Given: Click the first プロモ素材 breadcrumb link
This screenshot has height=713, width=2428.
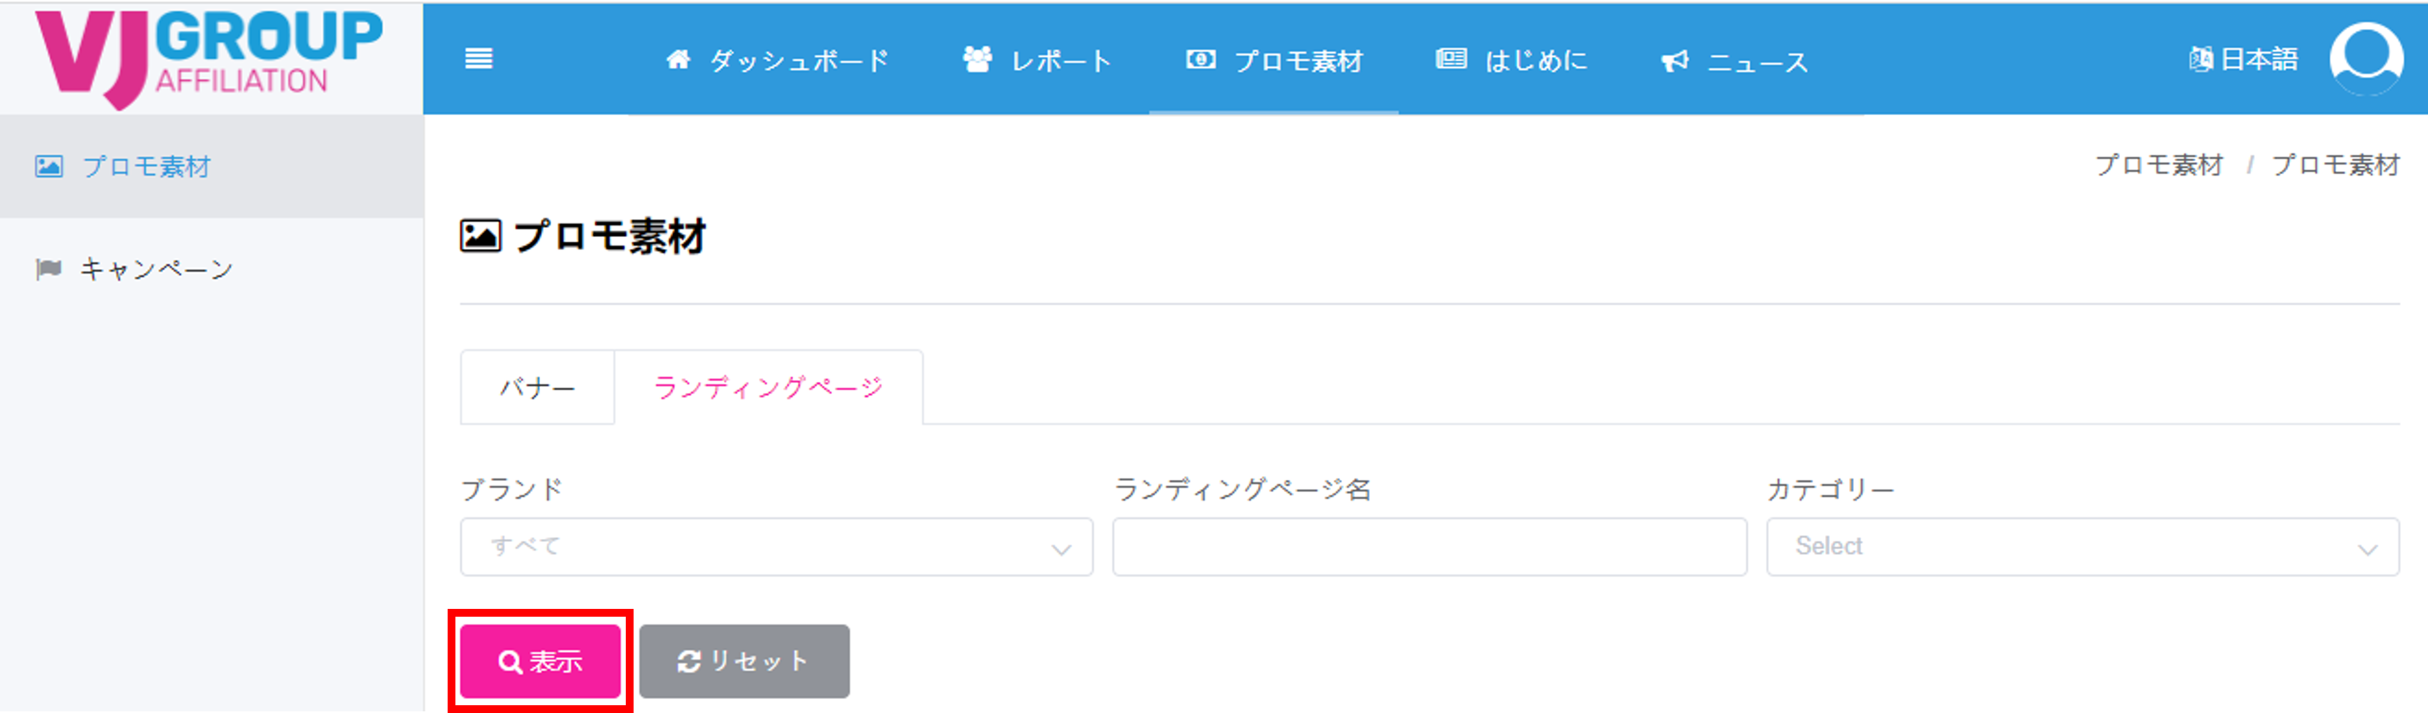Looking at the screenshot, I should [2159, 166].
